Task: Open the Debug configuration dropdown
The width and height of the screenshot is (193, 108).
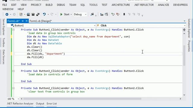Action: (86, 15)
